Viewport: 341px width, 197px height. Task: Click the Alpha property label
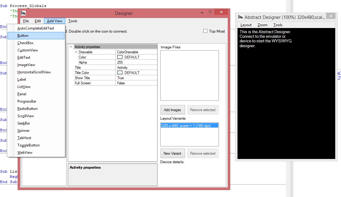[x=83, y=62]
